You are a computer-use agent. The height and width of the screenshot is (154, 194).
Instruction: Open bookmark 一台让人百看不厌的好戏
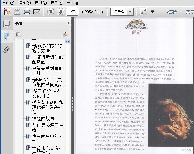(x=48, y=150)
